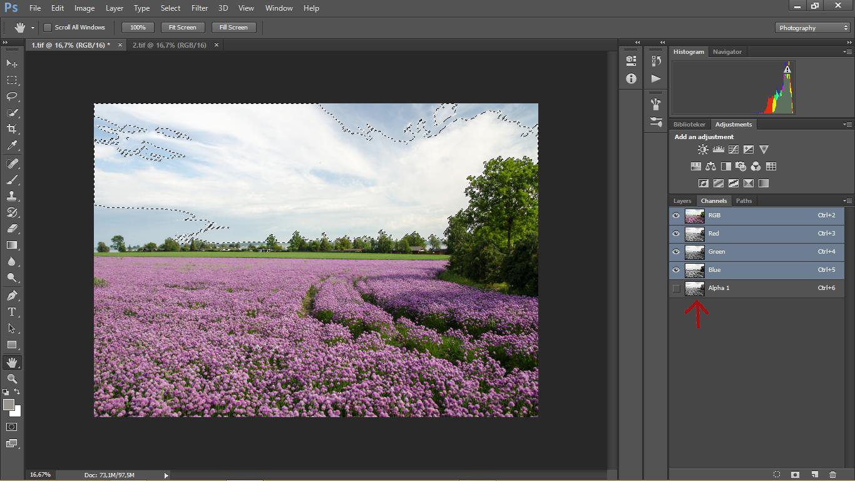Screen dimensions: 855x481
Task: Show the Alpha 1 channel visibility
Action: coord(676,288)
